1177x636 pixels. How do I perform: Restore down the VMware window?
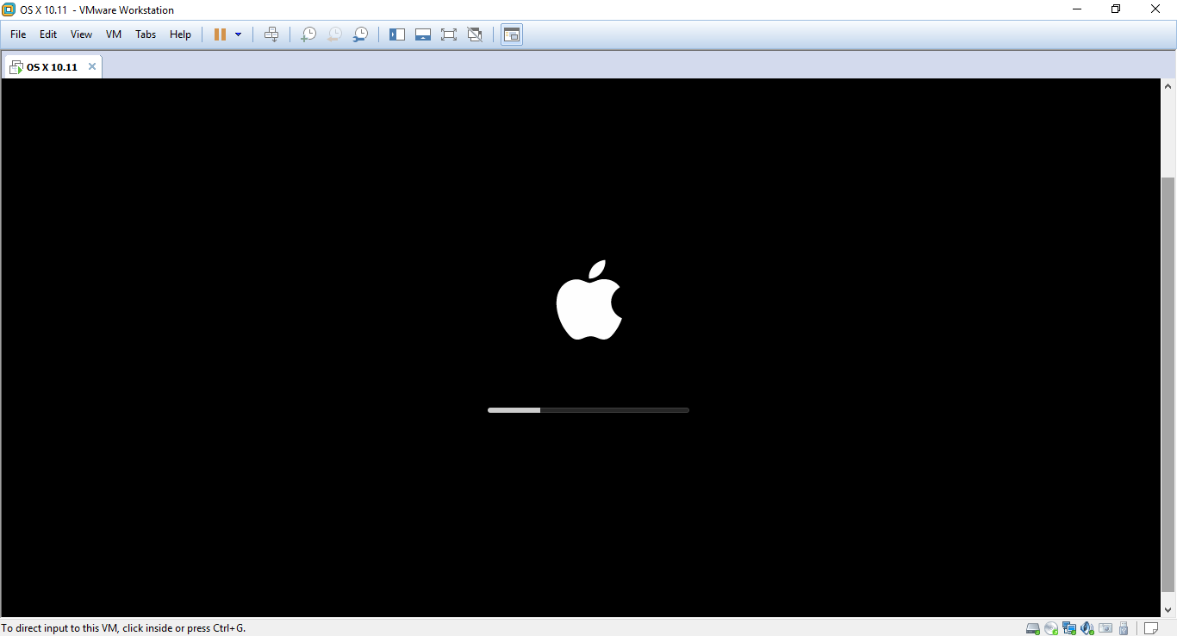point(1116,9)
